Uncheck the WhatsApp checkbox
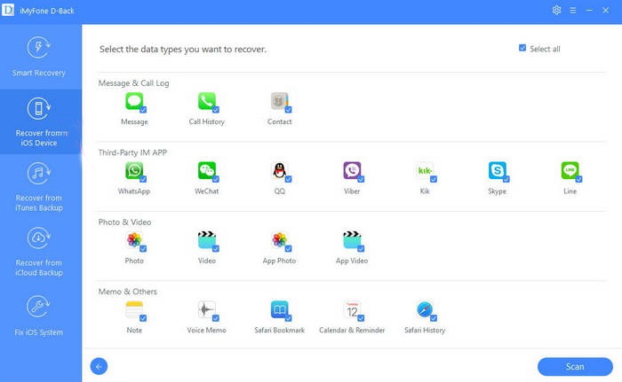Viewport: 622px width, 382px height. pyautogui.click(x=143, y=179)
